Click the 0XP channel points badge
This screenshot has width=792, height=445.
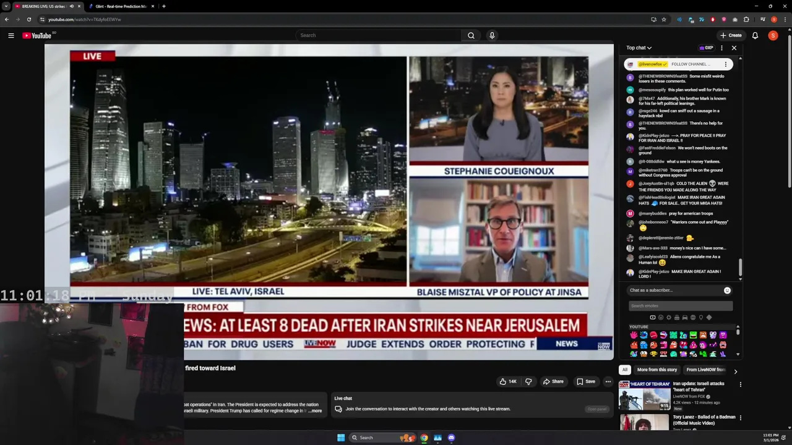point(706,48)
